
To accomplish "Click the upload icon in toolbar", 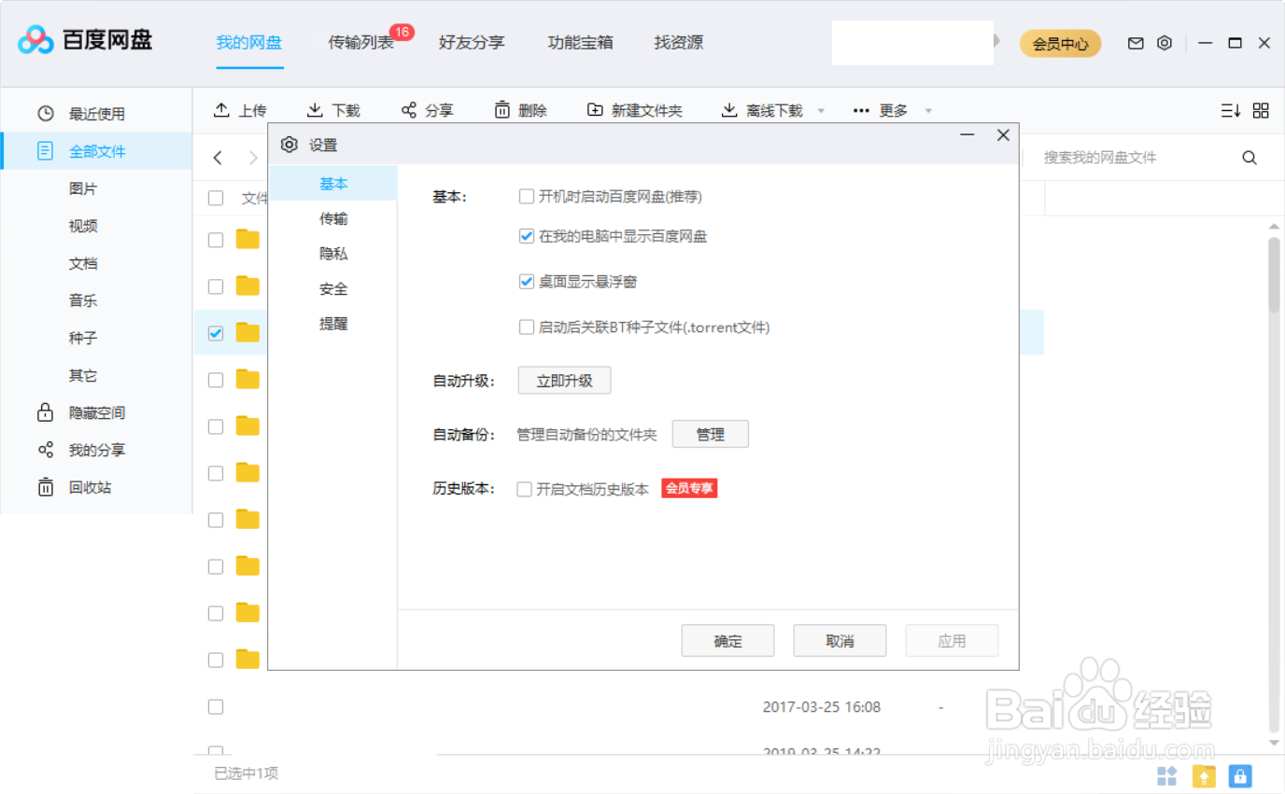I will click(221, 110).
